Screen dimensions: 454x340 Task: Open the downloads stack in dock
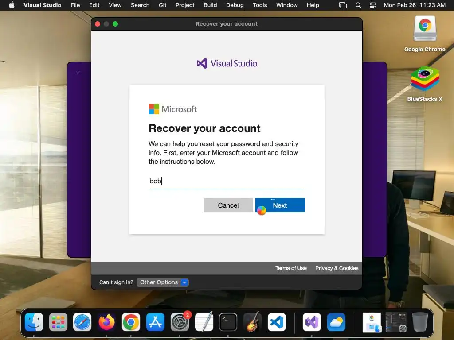point(372,322)
